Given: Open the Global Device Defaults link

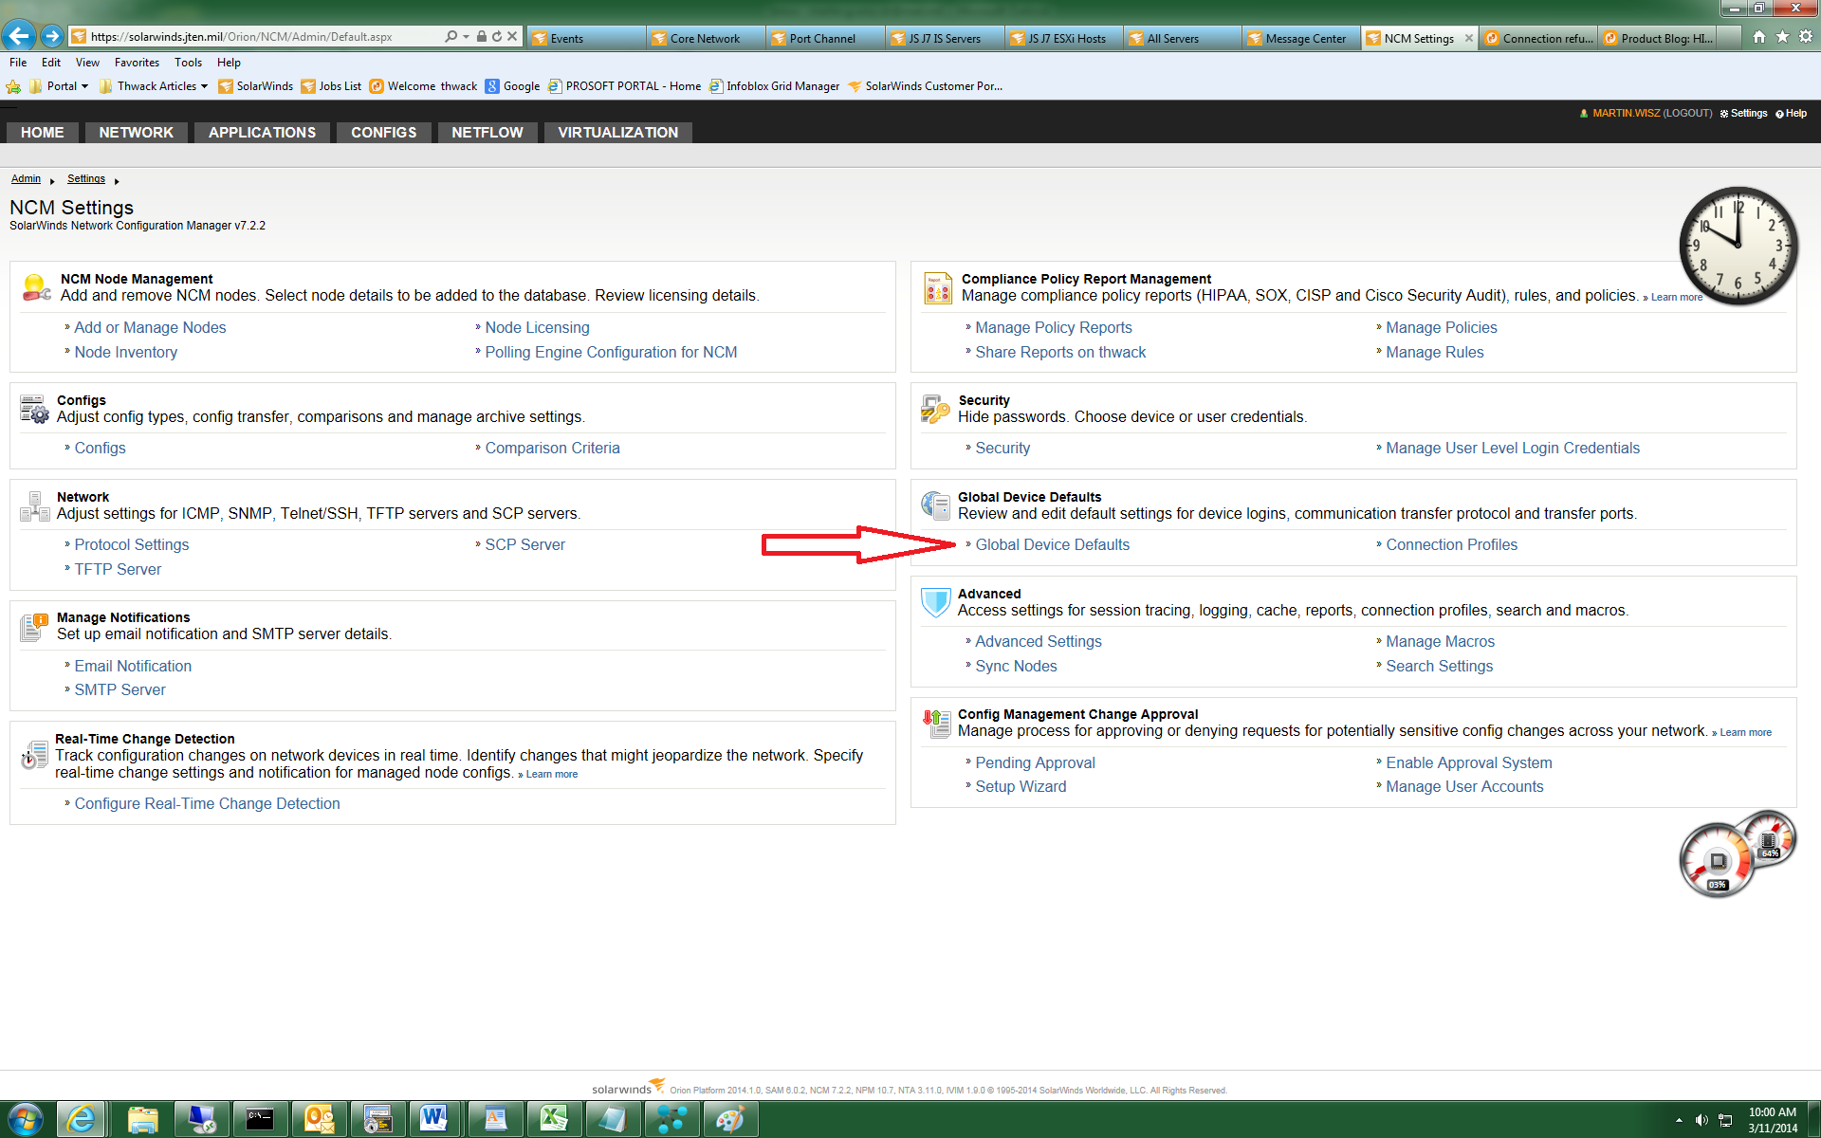Looking at the screenshot, I should 1052,544.
